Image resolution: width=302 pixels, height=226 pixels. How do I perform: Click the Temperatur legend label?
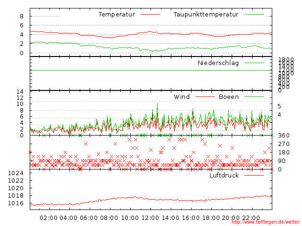tap(117, 15)
